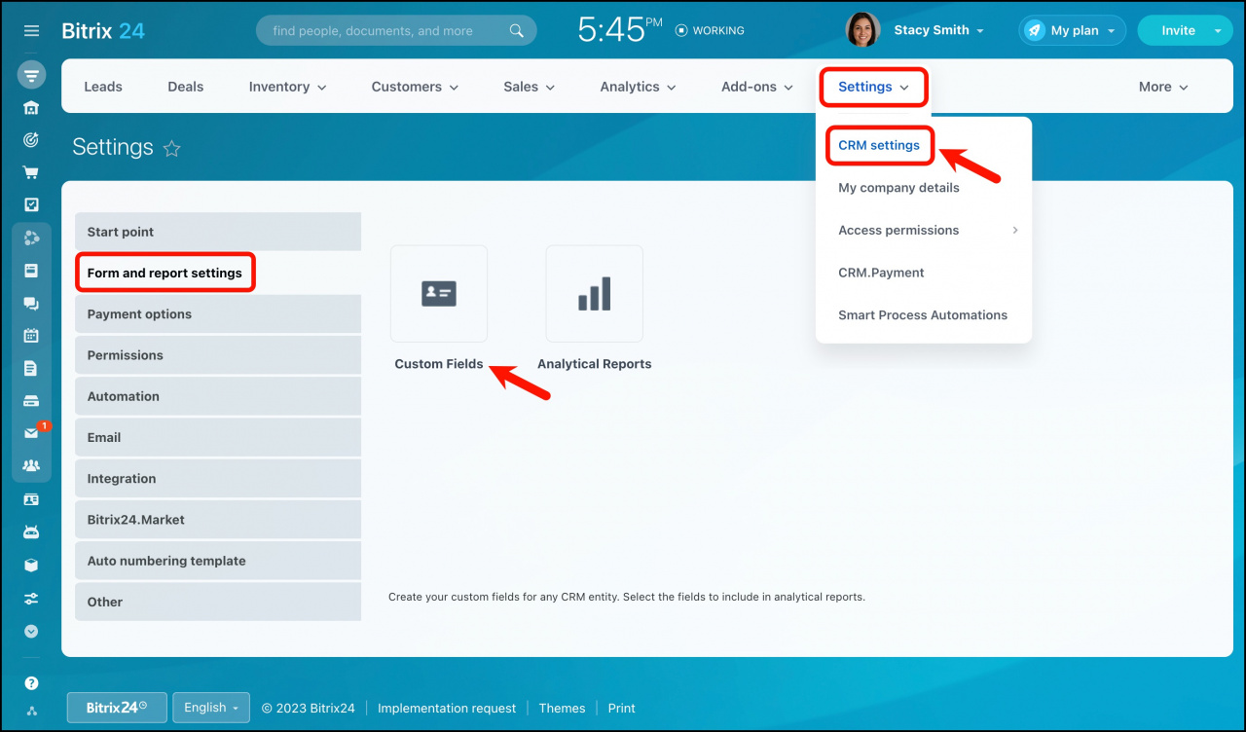1246x732 pixels.
Task: Go to the Leads tab
Action: (x=103, y=87)
